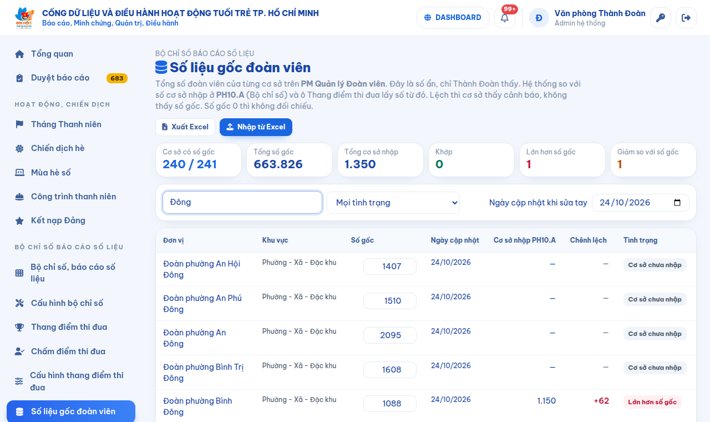This screenshot has width=710, height=422.
Task: Click the +62 chênh lệch value
Action: tap(601, 401)
